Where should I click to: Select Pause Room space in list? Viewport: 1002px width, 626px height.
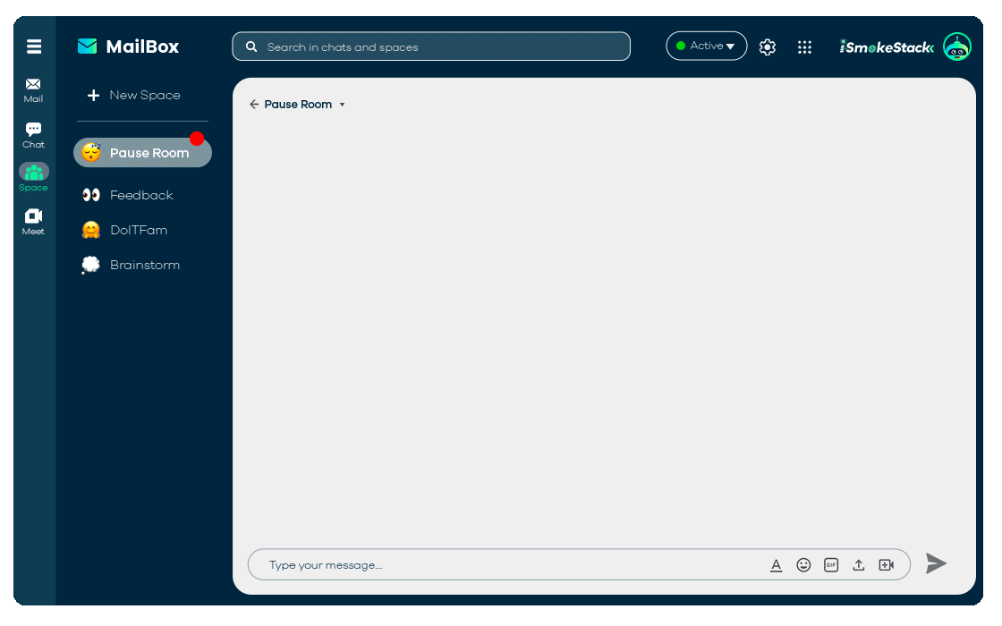coord(142,153)
